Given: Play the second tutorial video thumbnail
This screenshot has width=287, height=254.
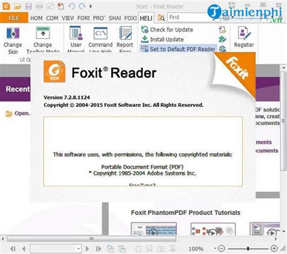Looking at the screenshot, I should (x=213, y=229).
